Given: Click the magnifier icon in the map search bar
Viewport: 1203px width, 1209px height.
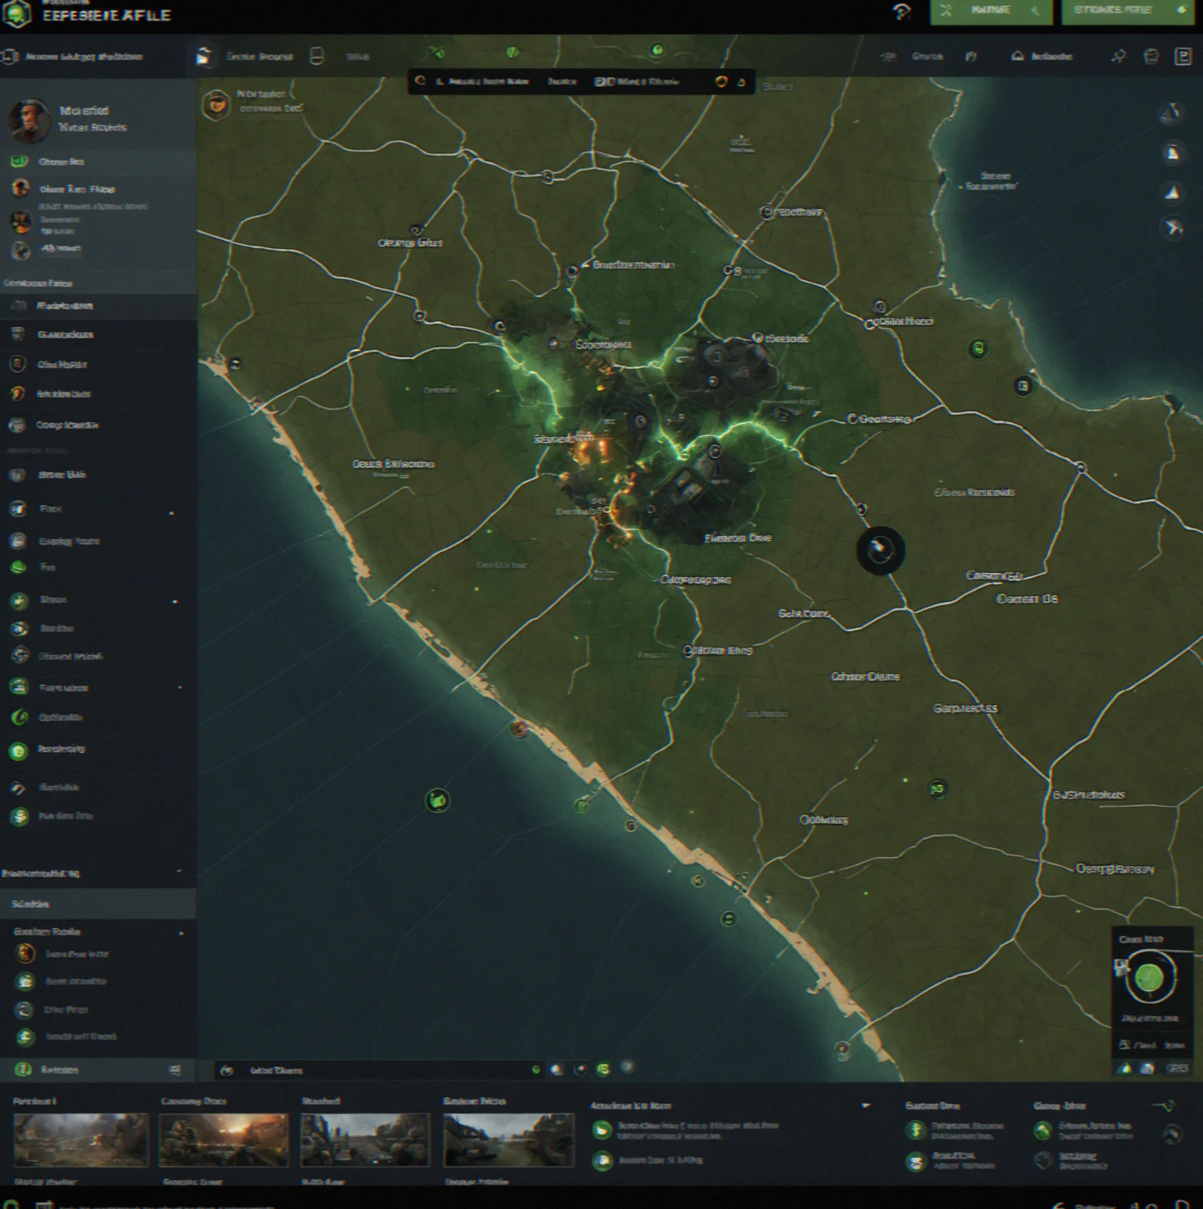Looking at the screenshot, I should 420,81.
